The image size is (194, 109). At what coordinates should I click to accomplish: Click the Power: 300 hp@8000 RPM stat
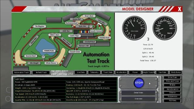coord(26,82)
